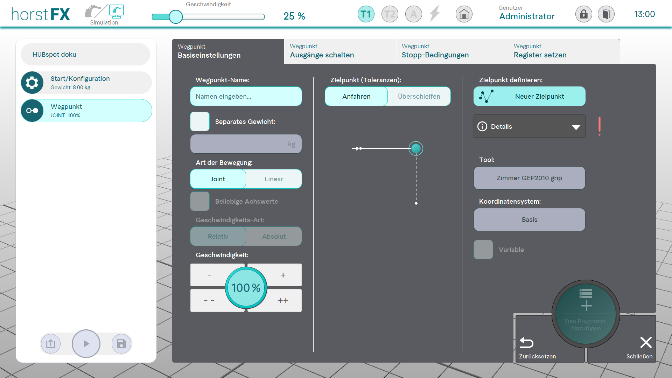Viewport: 672px width, 378px height.
Task: Select Überschleifen tolerance option
Action: pos(419,96)
